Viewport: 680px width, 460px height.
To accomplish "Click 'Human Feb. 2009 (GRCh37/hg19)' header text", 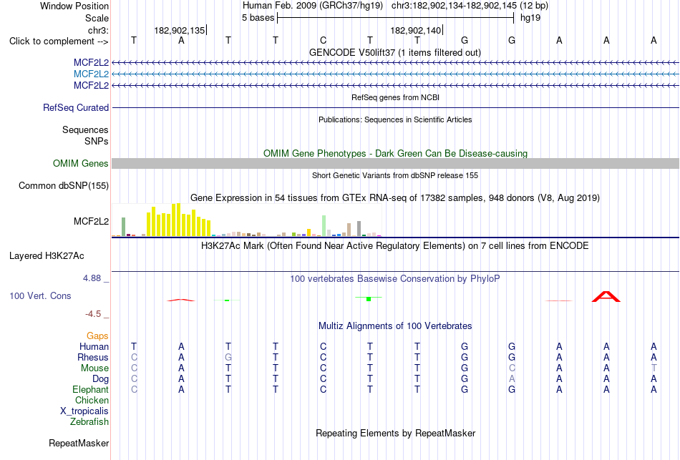I will (x=313, y=6).
